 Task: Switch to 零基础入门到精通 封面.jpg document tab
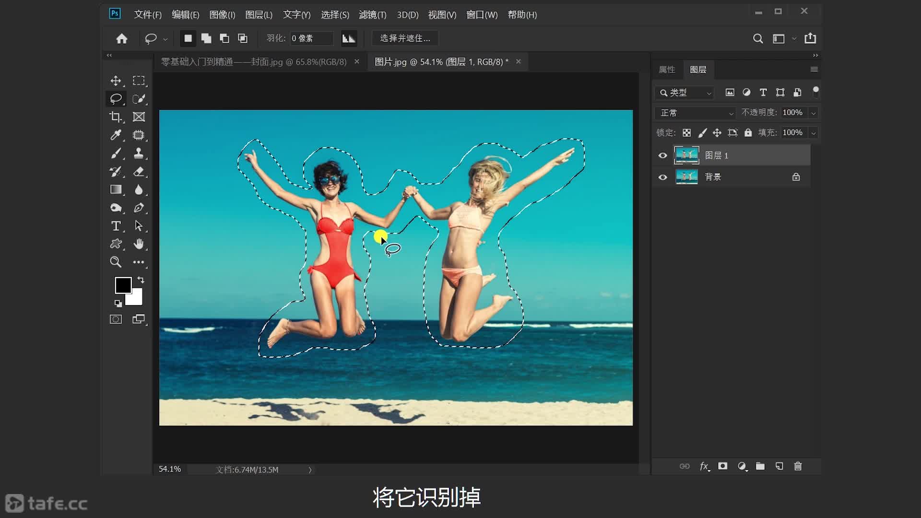(253, 62)
